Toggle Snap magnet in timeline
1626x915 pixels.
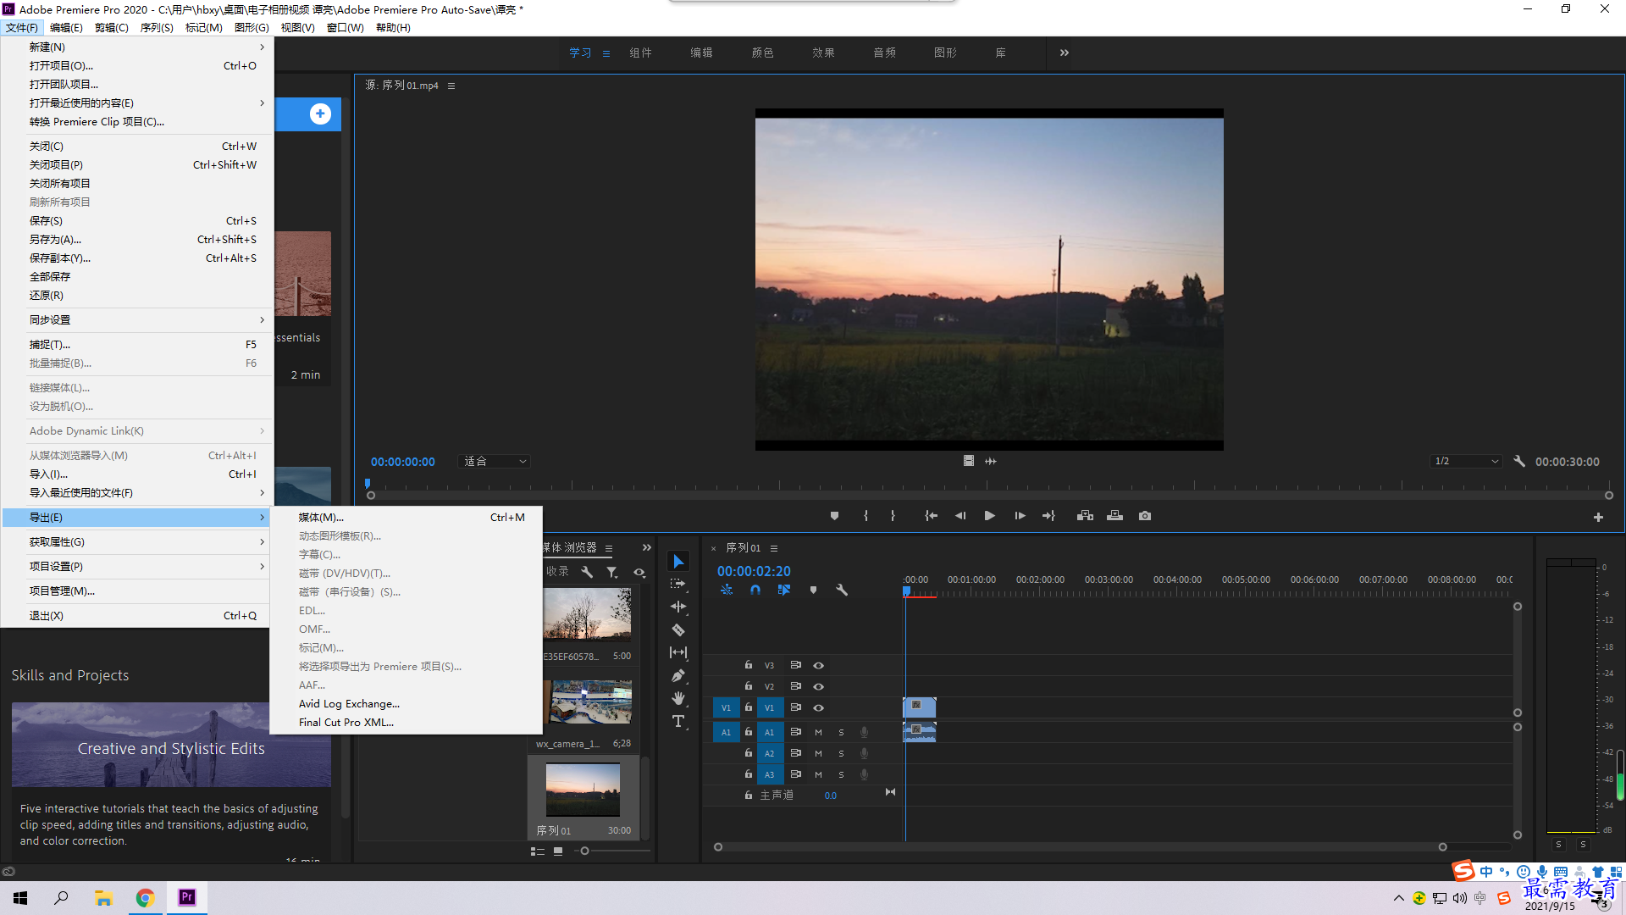pos(755,590)
